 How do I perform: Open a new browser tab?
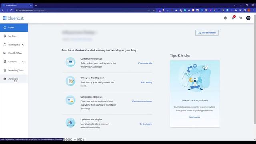(36, 5)
